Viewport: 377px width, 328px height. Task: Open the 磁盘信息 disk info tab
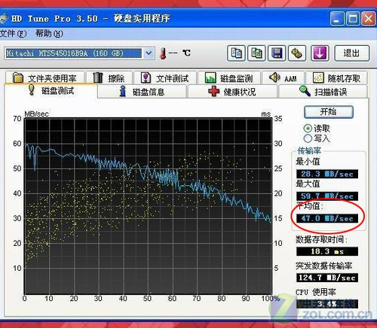click(x=143, y=92)
